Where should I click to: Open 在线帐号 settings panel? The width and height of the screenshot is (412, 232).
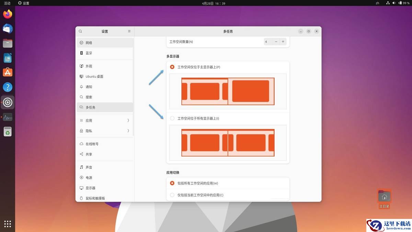point(105,144)
